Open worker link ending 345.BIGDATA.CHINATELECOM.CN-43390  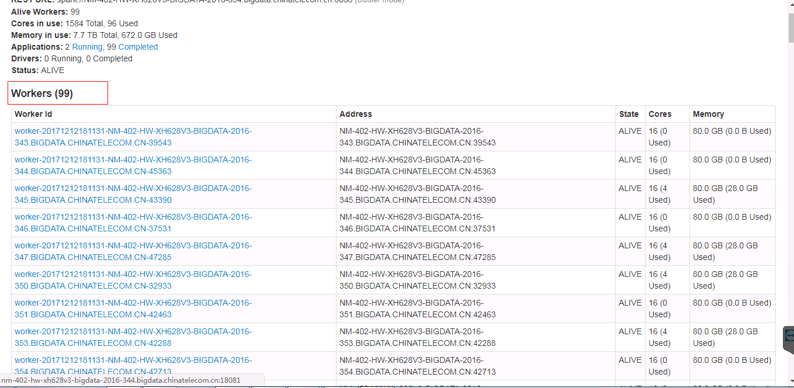133,194
